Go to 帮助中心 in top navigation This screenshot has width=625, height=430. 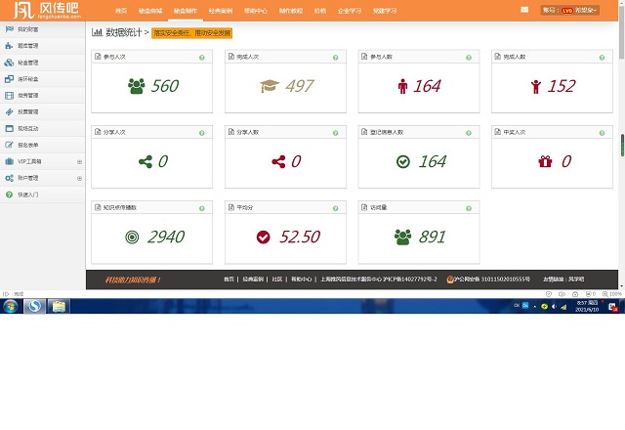(253, 10)
